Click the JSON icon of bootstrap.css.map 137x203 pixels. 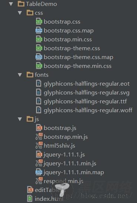tap(39, 30)
